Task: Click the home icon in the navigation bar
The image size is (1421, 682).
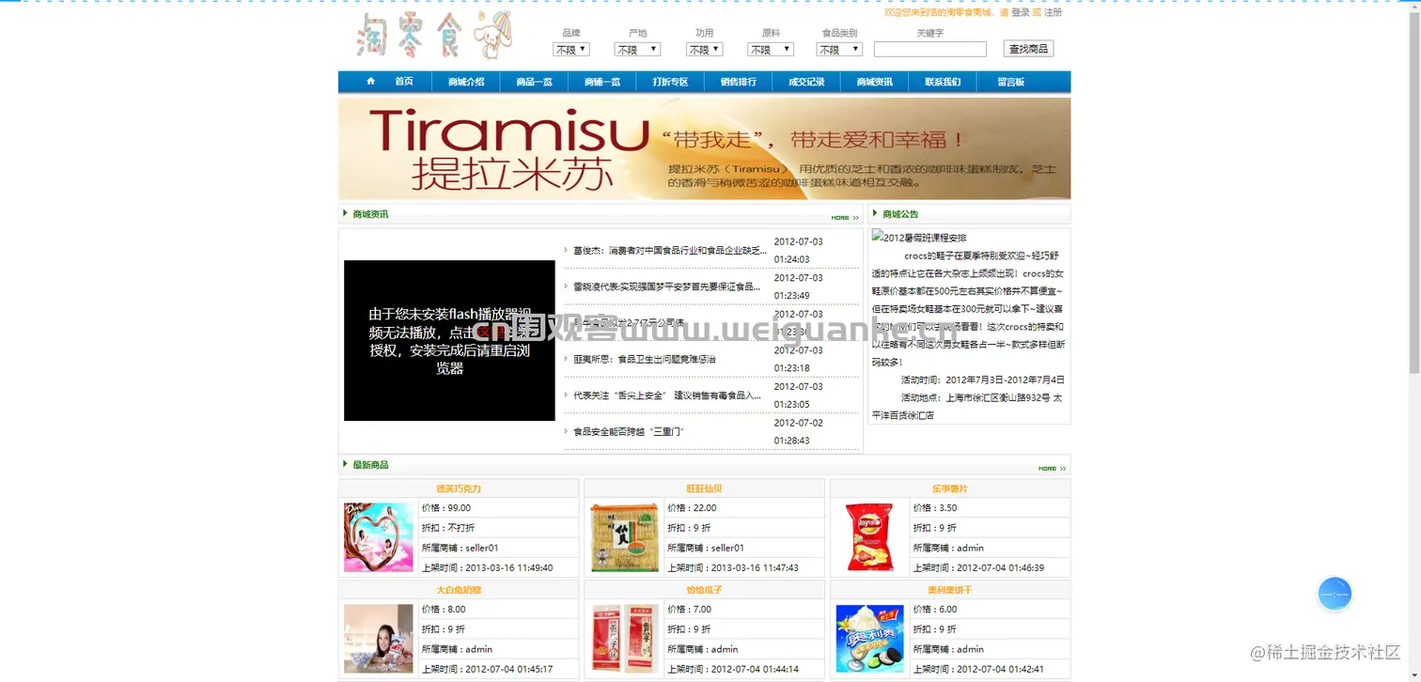Action: pyautogui.click(x=370, y=82)
